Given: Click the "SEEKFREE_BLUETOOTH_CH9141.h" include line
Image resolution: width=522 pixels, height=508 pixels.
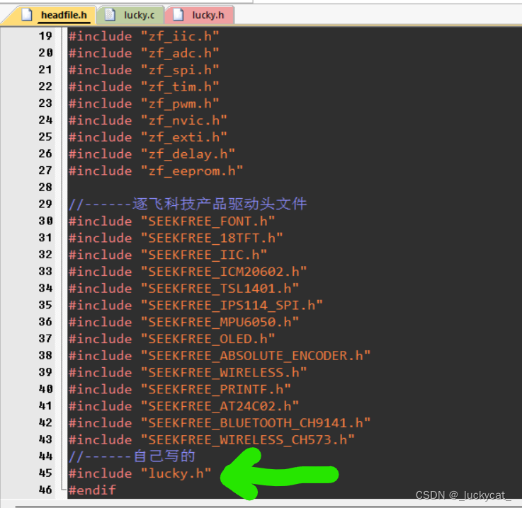Looking at the screenshot, I should 220,423.
